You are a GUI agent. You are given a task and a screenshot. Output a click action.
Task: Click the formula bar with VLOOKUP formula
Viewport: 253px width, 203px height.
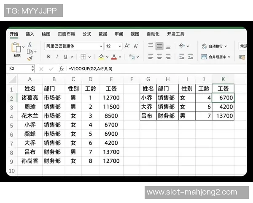click(x=156, y=69)
